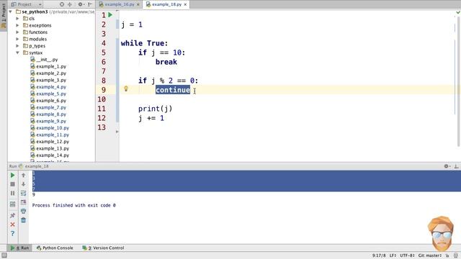Open example_7.py from the tree
Viewport: 461px width, 259px height.
[x=48, y=107]
